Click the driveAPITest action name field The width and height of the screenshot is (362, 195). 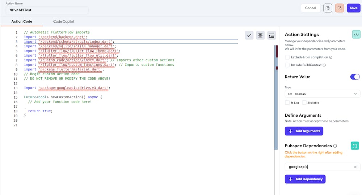point(47,10)
